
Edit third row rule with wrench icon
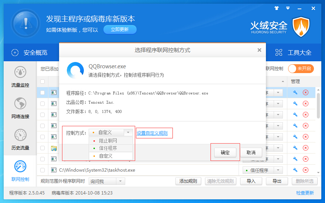point(295,114)
